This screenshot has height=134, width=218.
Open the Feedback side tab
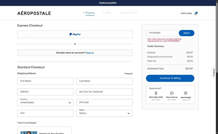point(214,72)
